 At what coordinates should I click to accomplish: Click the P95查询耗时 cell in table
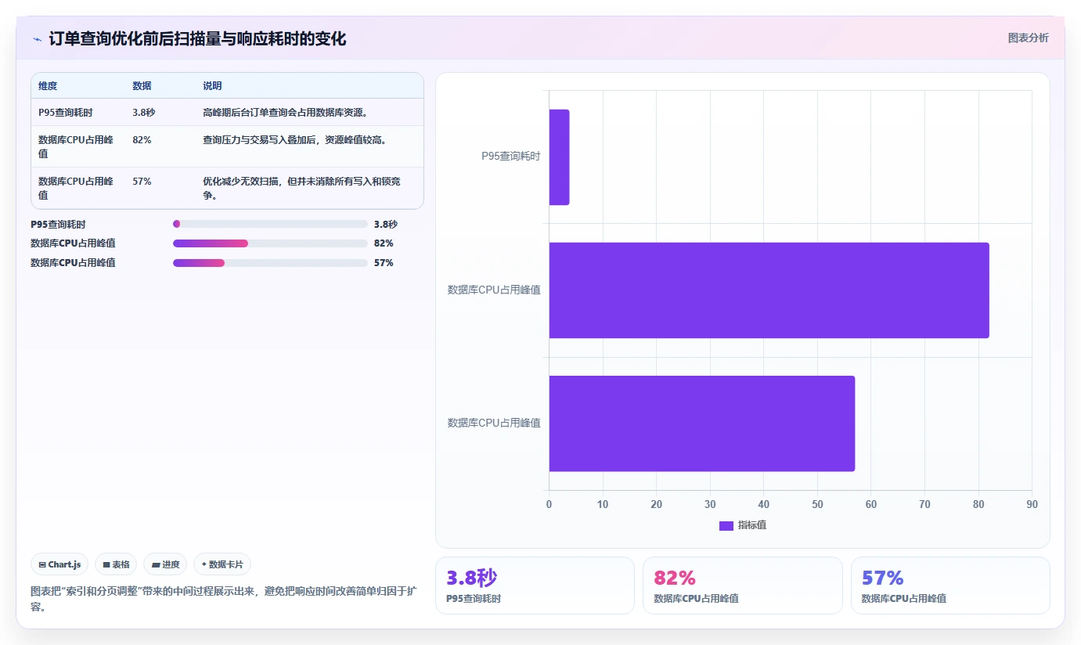tap(66, 113)
